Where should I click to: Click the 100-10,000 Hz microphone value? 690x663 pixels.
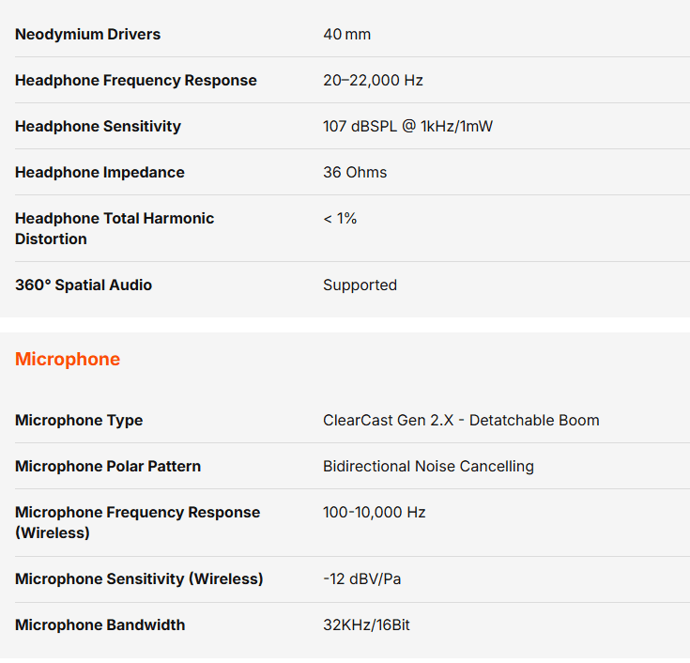click(374, 513)
